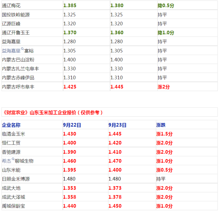
Task: Select the red 1.353 price
Action: [70, 188]
